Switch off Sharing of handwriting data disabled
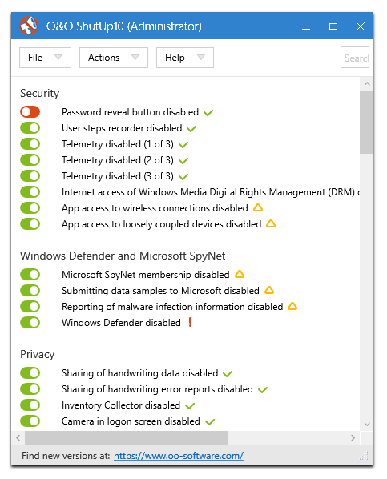Image resolution: width=387 pixels, height=479 pixels. tap(30, 372)
